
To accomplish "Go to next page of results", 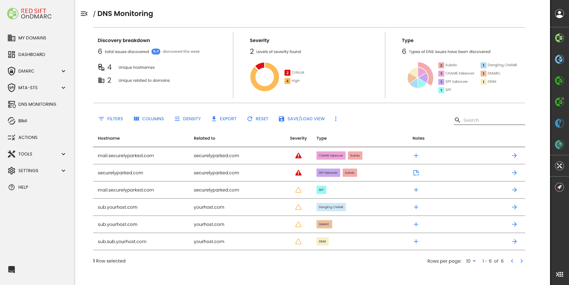I will click(522, 261).
